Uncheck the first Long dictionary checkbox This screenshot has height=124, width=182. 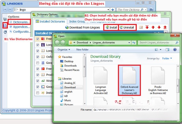pos(38,45)
